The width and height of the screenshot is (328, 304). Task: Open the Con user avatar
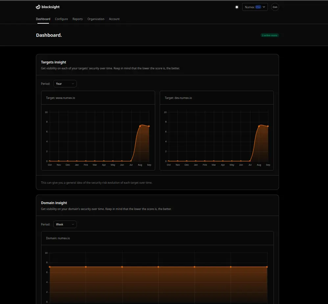tap(275, 7)
